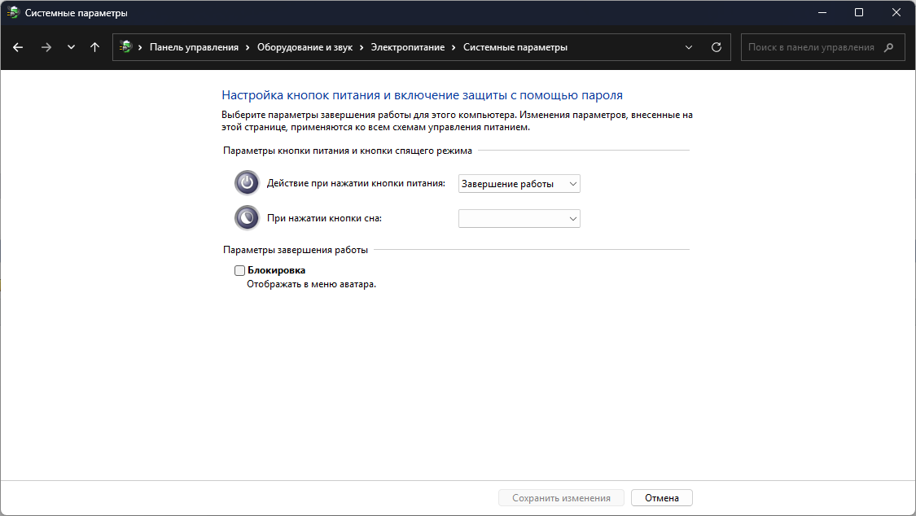The image size is (916, 516).
Task: Navigate up one level with the up arrow
Action: click(x=94, y=47)
